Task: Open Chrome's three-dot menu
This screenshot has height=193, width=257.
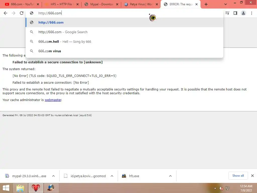Action: click(x=251, y=13)
